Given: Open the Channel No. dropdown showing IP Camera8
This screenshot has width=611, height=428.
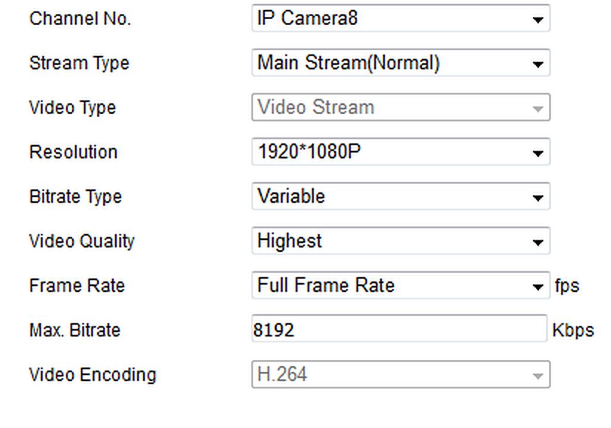Looking at the screenshot, I should pyautogui.click(x=400, y=19).
